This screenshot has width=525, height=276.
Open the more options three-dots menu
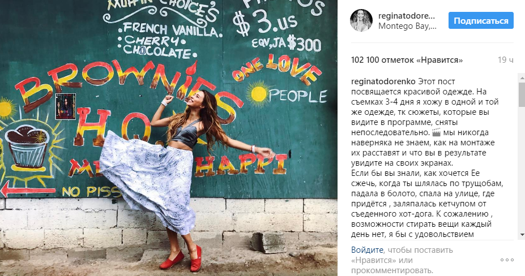tap(507, 260)
